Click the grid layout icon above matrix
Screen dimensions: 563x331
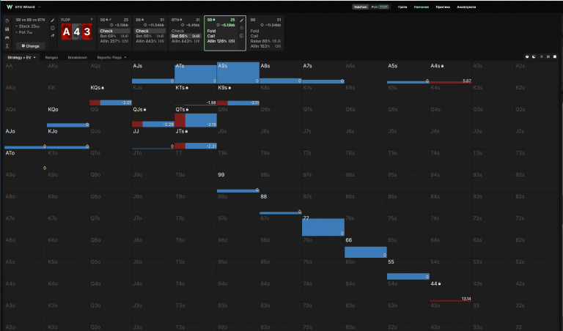548,56
